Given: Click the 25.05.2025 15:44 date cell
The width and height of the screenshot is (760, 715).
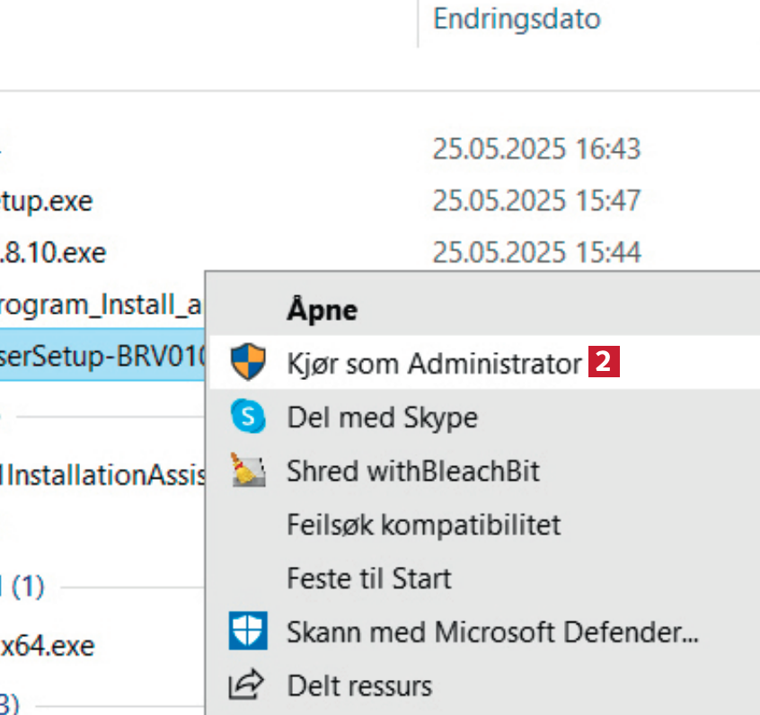Looking at the screenshot, I should tap(536, 252).
